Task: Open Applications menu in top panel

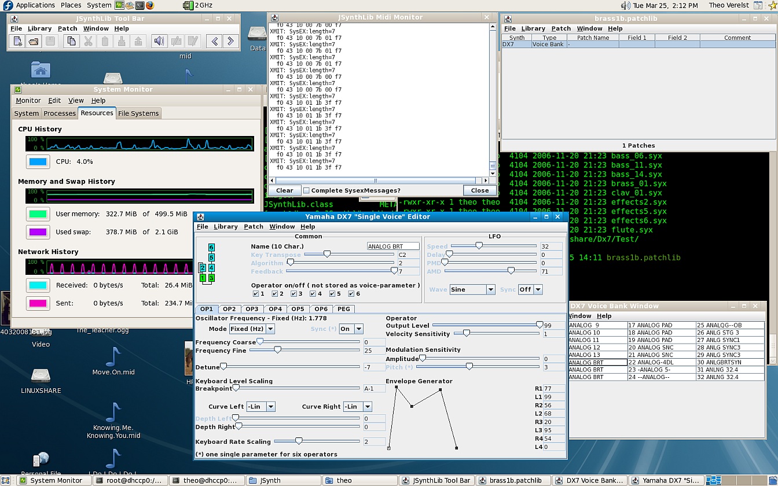Action: pos(35,5)
